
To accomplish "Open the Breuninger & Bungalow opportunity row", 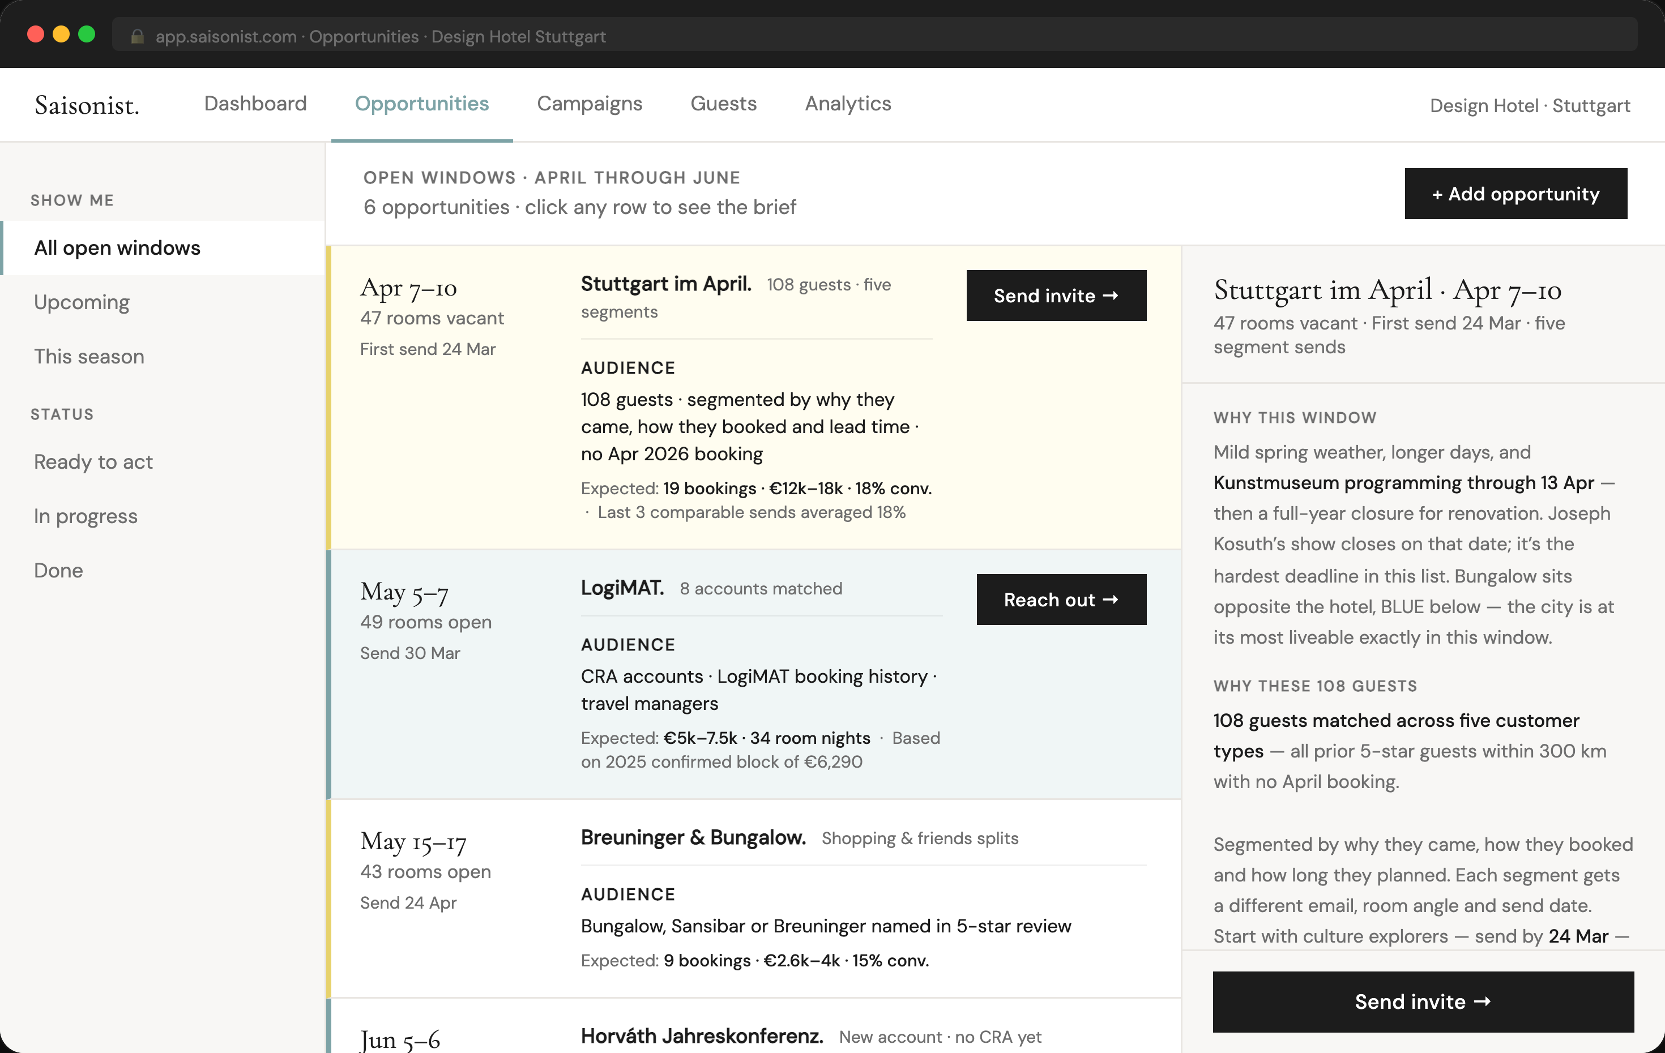I will 693,837.
